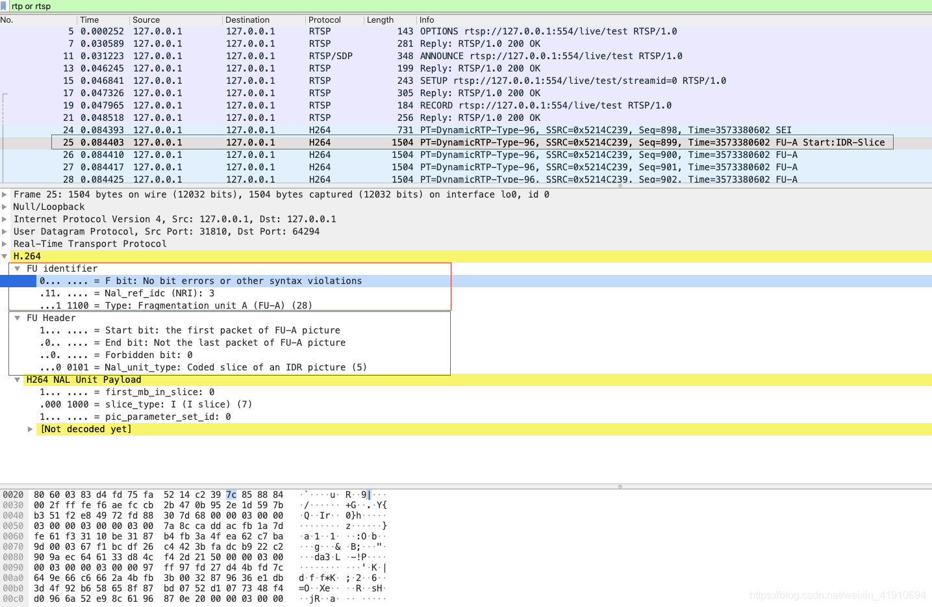Viewport: 932px width, 607px height.
Task: Collapse the H264 NAL Unit Payload subtree
Action: click(x=18, y=380)
